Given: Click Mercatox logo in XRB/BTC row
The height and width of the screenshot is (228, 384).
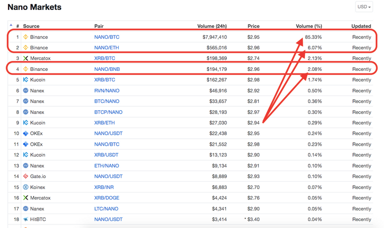Looking at the screenshot, I should (x=25, y=58).
